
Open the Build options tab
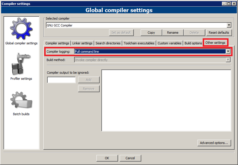[x=193, y=43]
